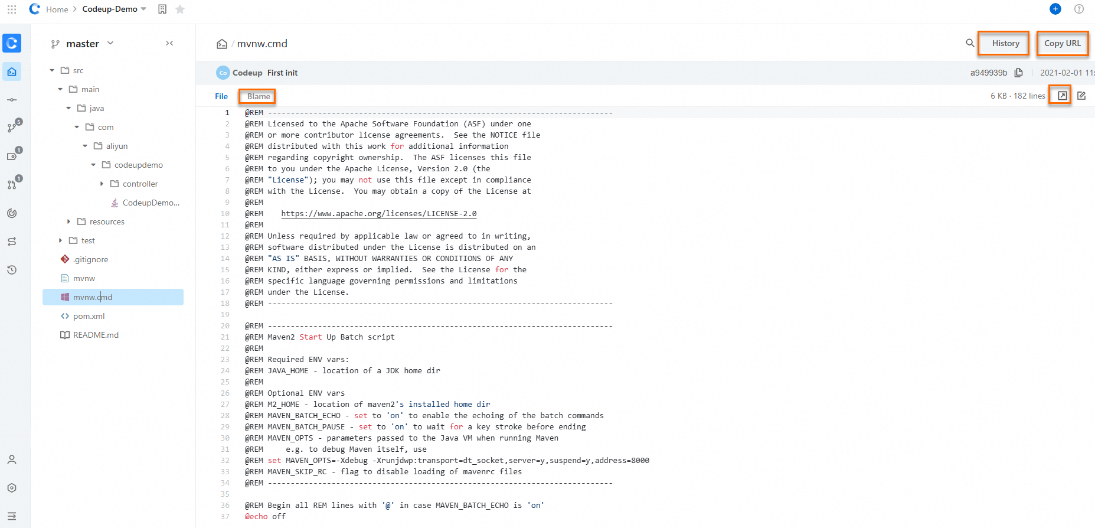
Task: Collapse the java folder
Action: pyautogui.click(x=68, y=108)
